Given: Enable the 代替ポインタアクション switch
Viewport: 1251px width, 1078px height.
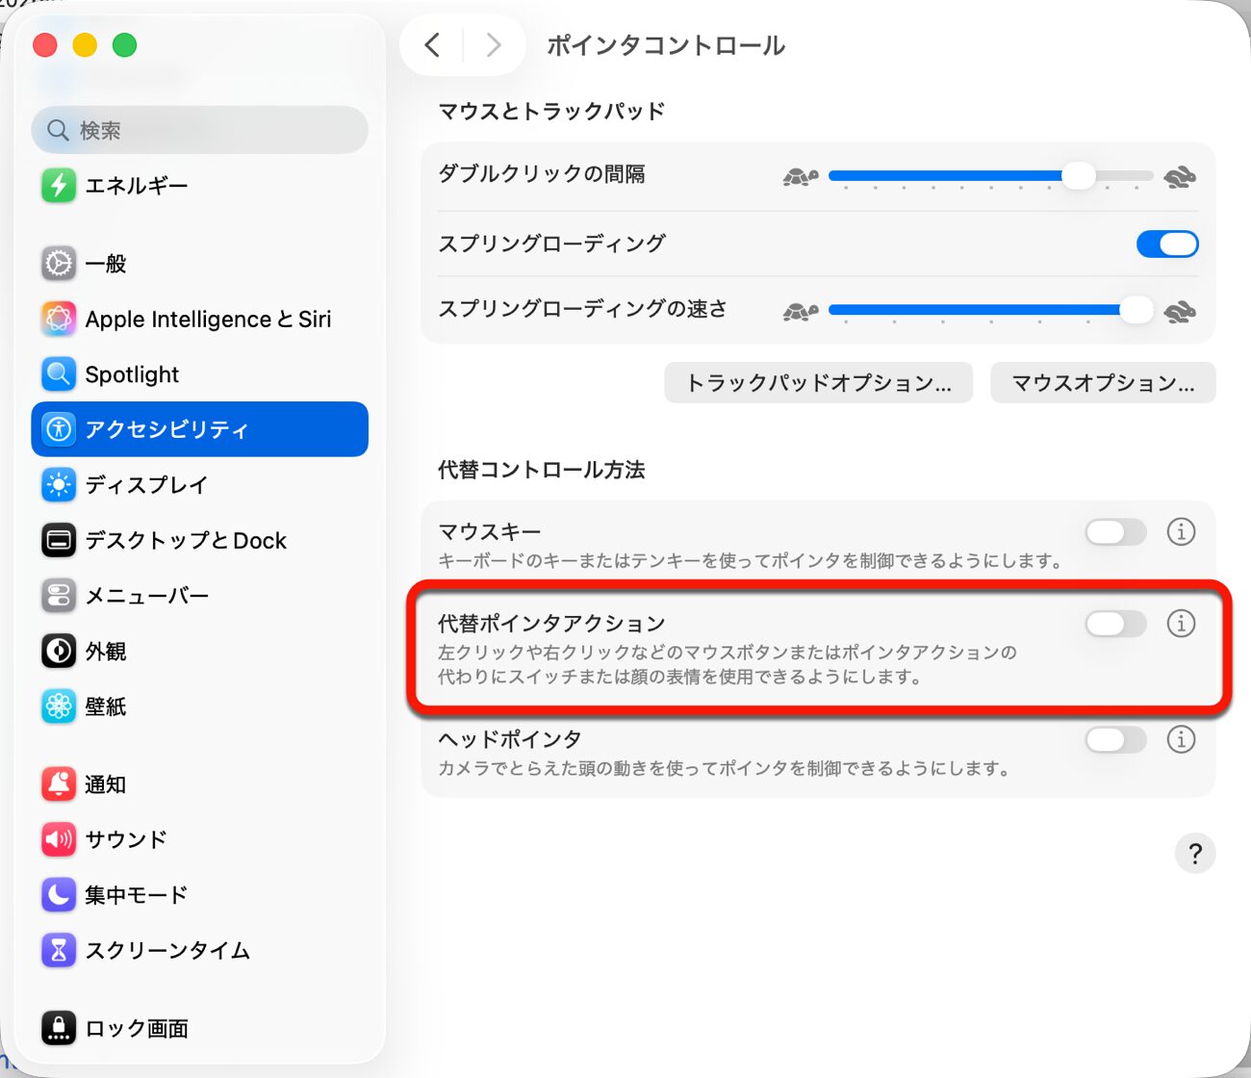Looking at the screenshot, I should [x=1116, y=624].
